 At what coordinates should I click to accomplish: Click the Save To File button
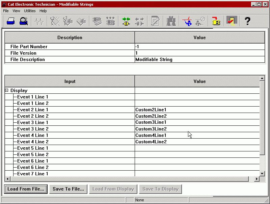[x=69, y=189]
